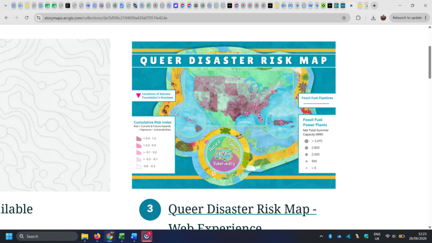The width and height of the screenshot is (432, 243).
Task: Open the Chrome profile avatar
Action: tap(383, 18)
